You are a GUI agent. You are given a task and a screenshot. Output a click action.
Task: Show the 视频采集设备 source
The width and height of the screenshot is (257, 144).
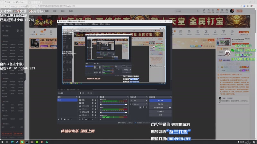tap(93, 106)
